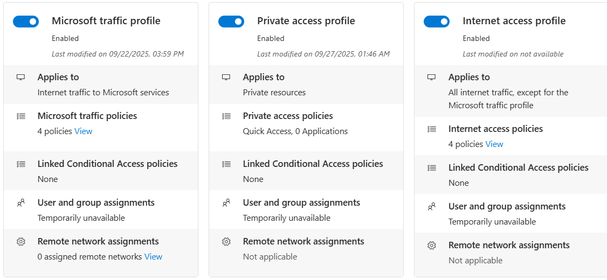Click the list icon next to Microsoft traffic policies
This screenshot has height=280, width=607.
coord(21,116)
